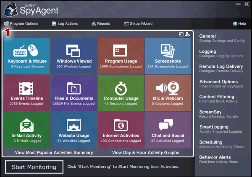Close the SpyAgent window
This screenshot has height=177, width=252.
247,4
